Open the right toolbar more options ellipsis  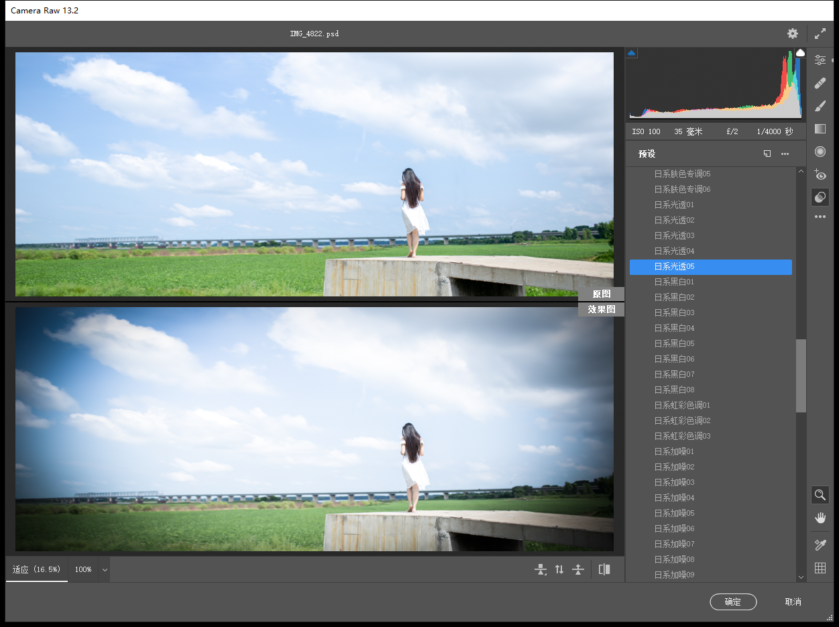tap(820, 217)
